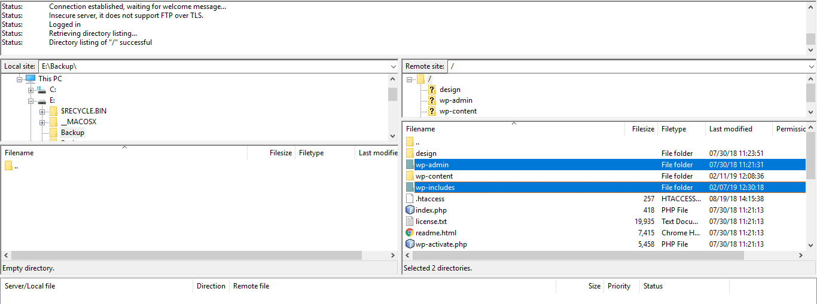Sort remote files by Filesize column
The height and width of the screenshot is (304, 817).
click(642, 129)
